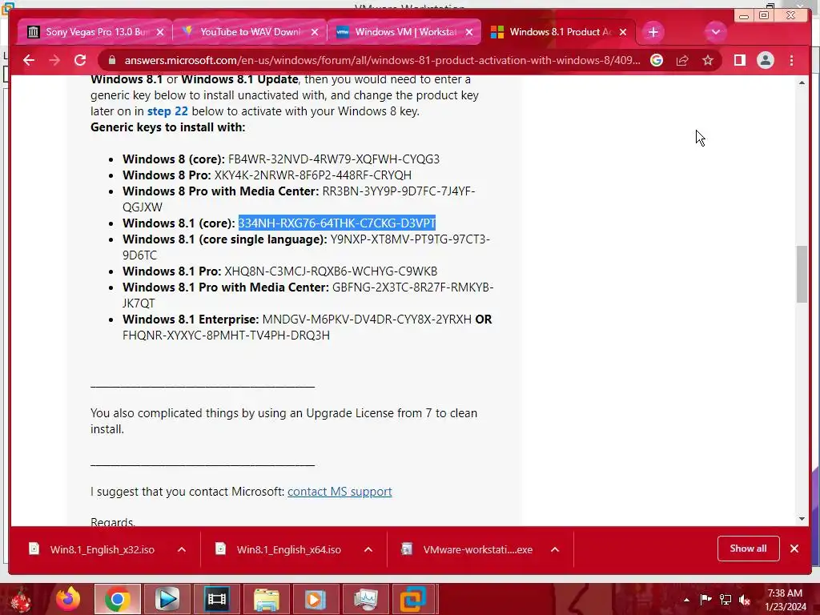Click the Enterprise key MNDGV-M6PKV
The height and width of the screenshot is (615, 820).
(x=367, y=320)
